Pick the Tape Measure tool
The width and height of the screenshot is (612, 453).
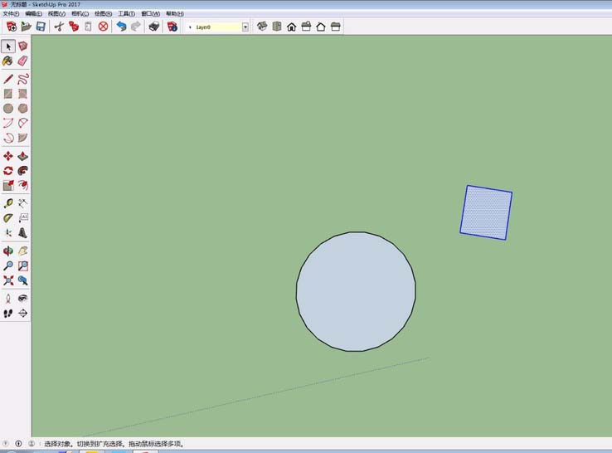pyautogui.click(x=8, y=203)
